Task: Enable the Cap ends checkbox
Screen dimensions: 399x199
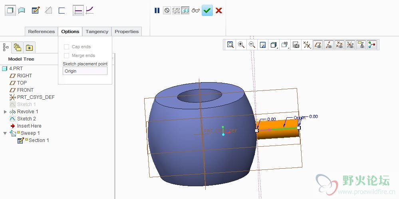Action: (66, 47)
